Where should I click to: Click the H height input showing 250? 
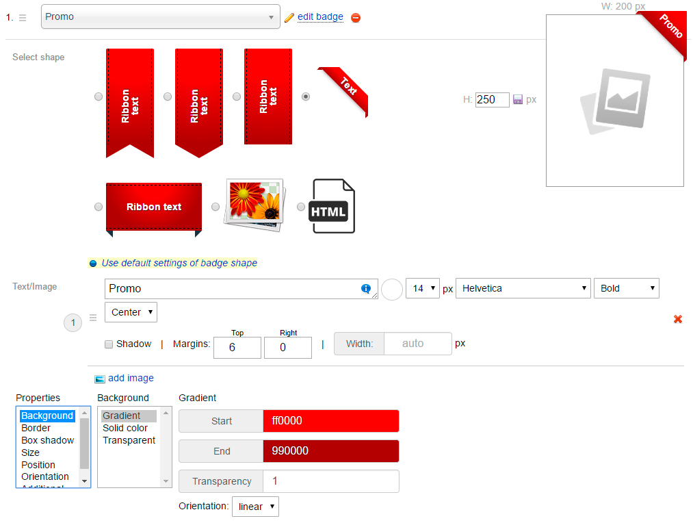pos(493,99)
